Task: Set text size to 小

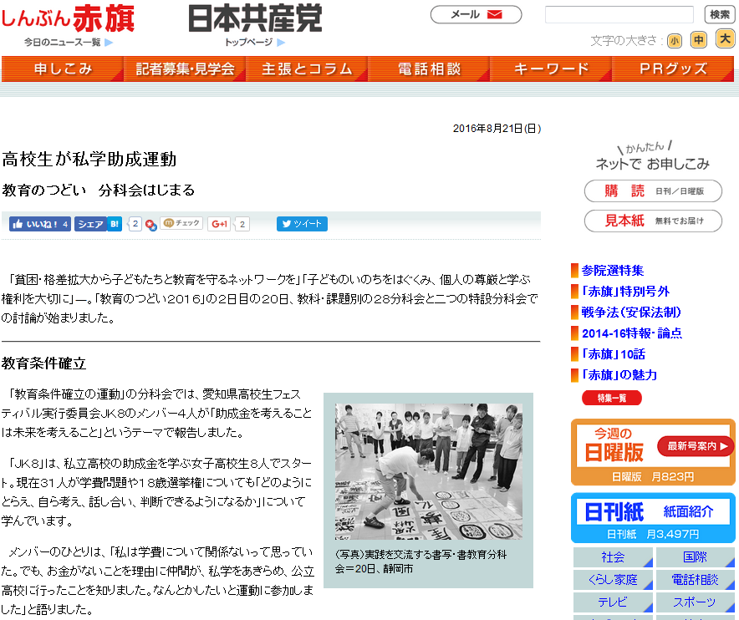Action: [675, 41]
